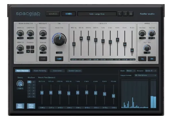
Task: Click the spacelab logo
Action: [x=28, y=14]
